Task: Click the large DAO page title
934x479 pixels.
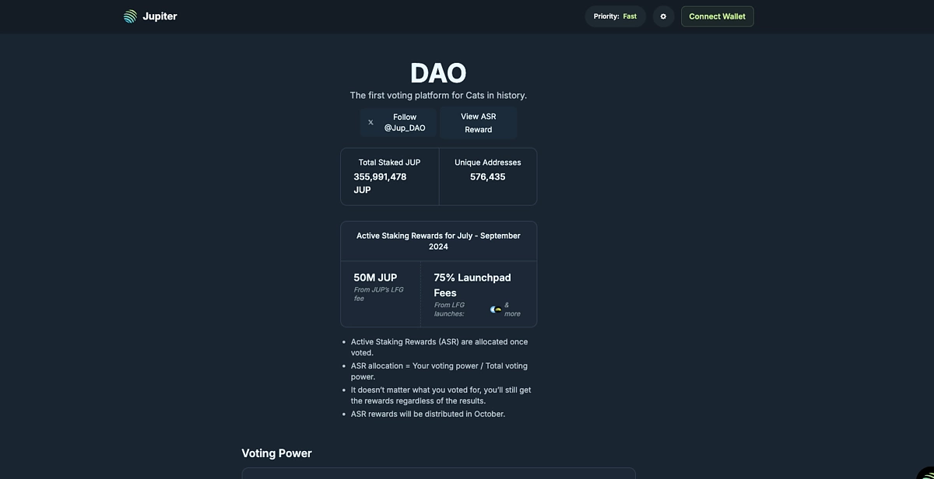Action: point(438,73)
